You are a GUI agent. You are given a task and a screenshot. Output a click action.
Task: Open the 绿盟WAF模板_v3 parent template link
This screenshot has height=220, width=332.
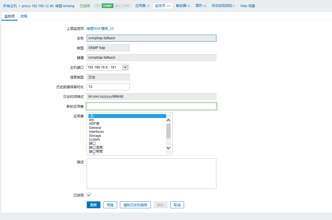tap(100, 29)
